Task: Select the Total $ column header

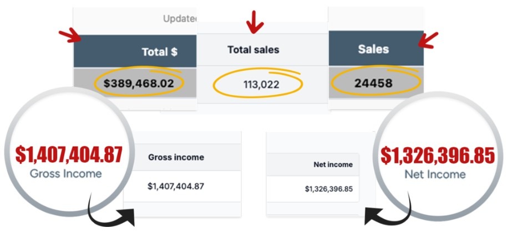Action: [159, 52]
